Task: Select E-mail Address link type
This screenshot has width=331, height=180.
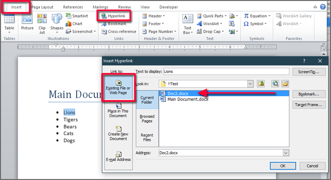Action: (118, 156)
